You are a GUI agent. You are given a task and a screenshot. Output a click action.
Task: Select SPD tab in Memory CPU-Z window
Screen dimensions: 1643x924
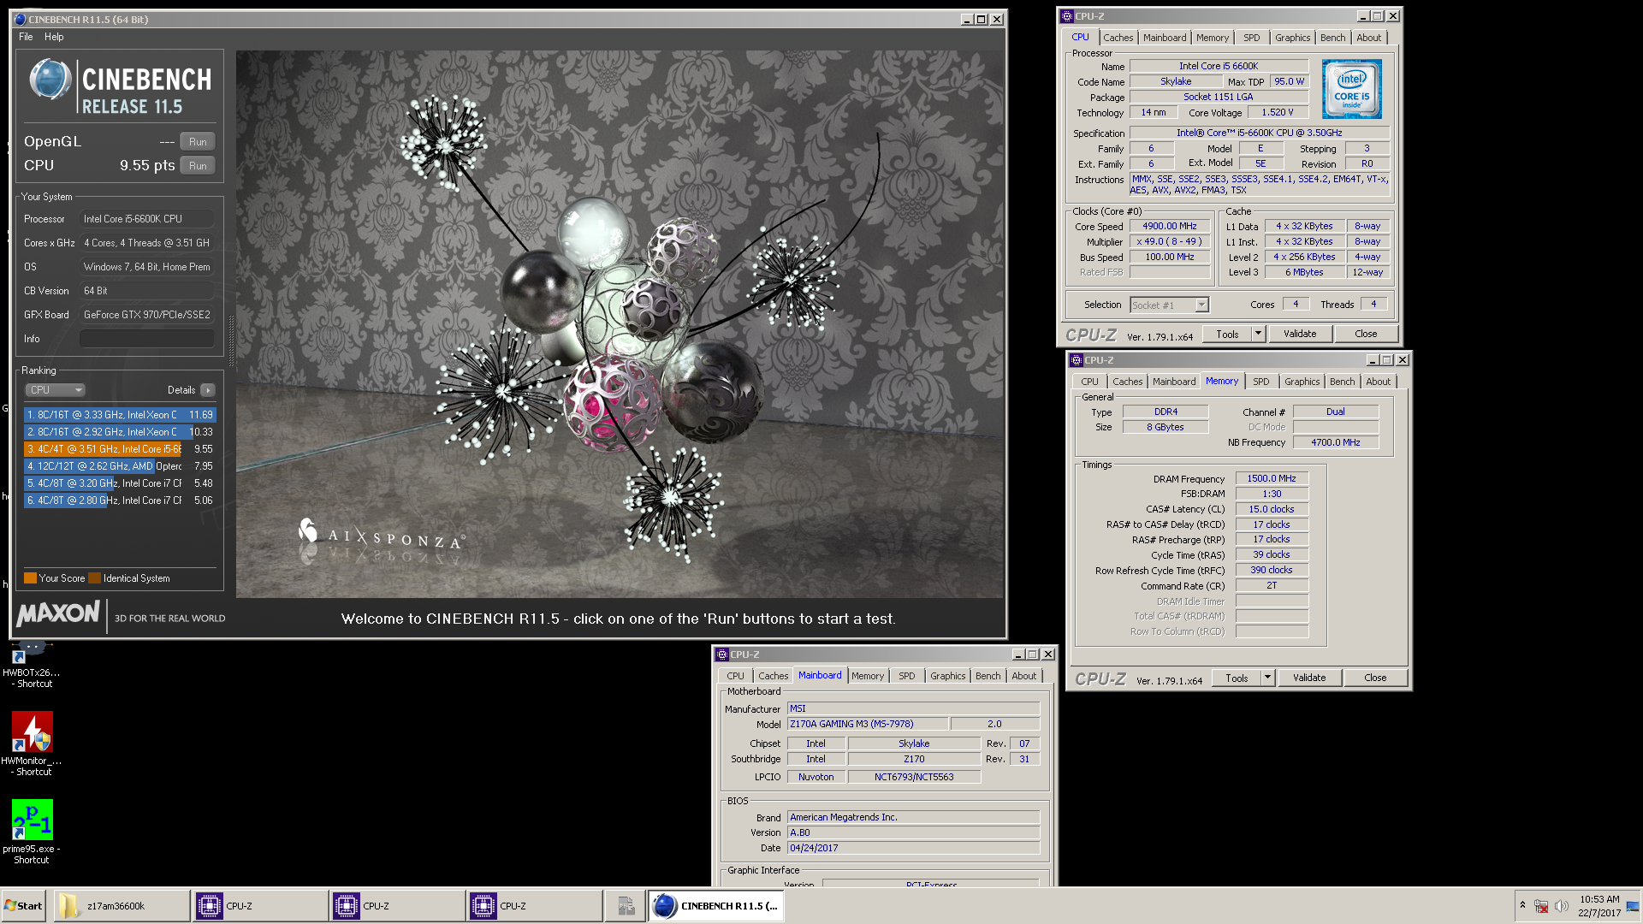point(1260,382)
